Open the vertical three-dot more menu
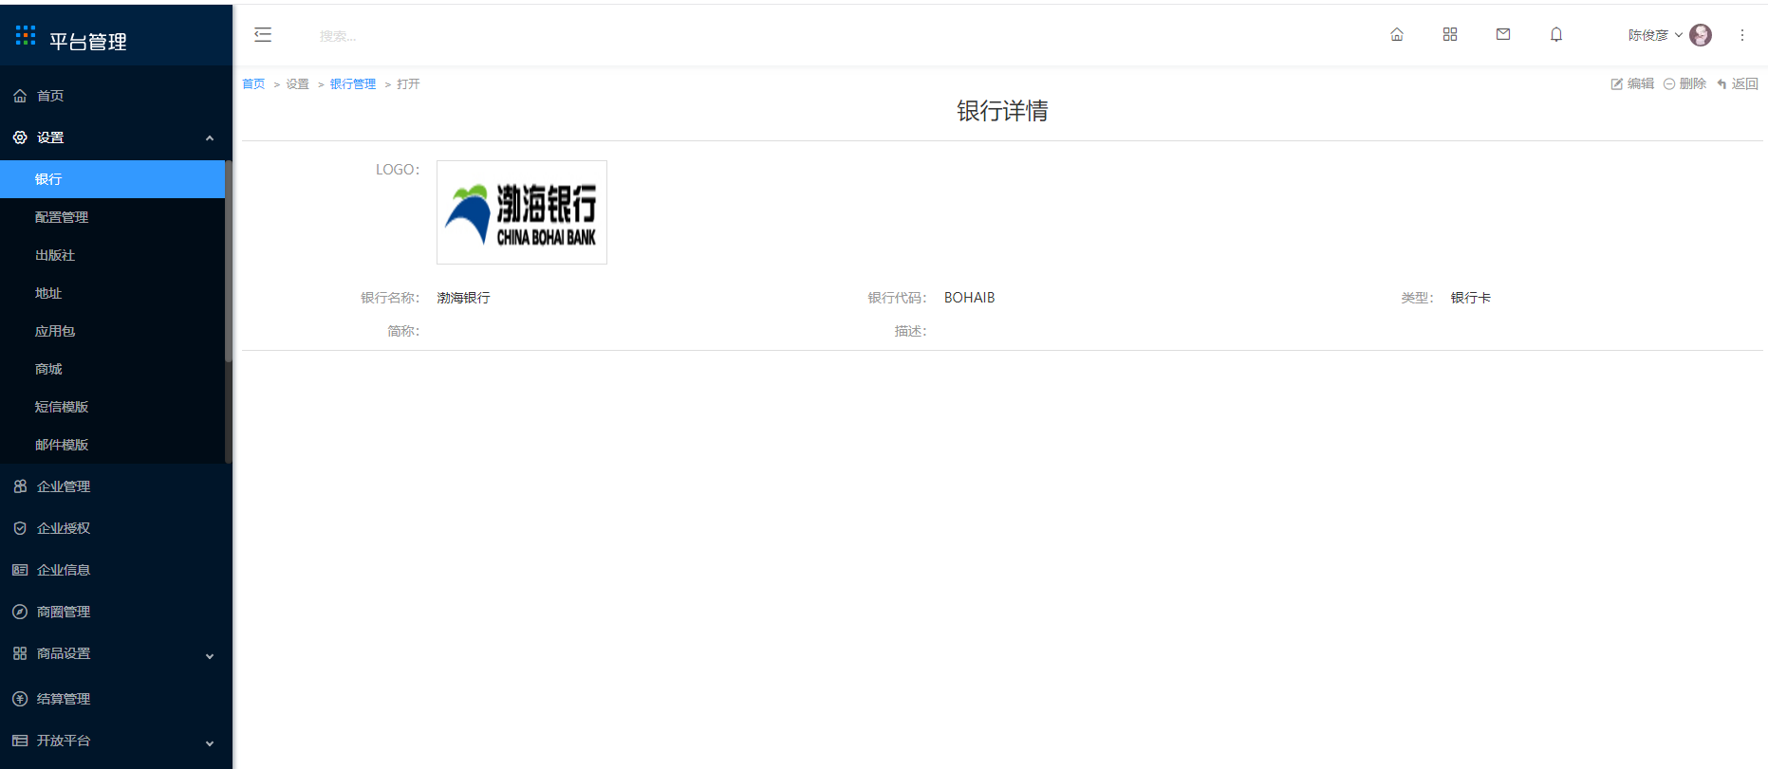Screen dimensions: 1768x769 (1742, 35)
